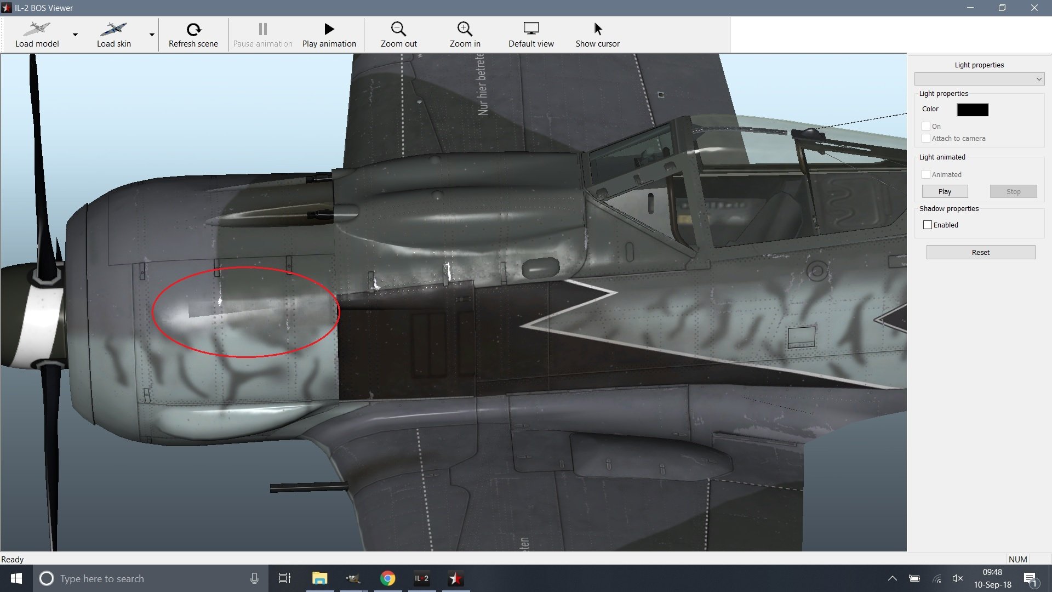Open the Load model dropdown arrow

coord(76,35)
